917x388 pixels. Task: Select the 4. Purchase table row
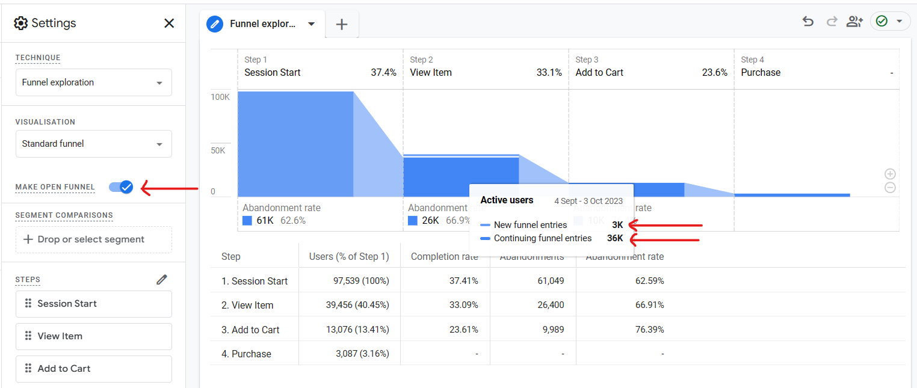[x=558, y=354]
